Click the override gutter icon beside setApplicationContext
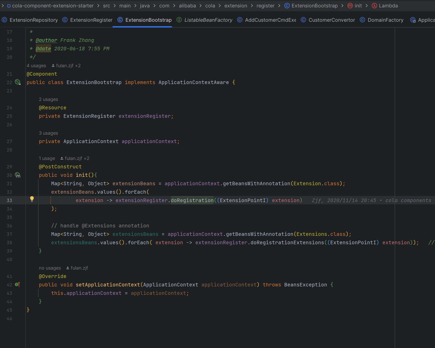This screenshot has width=435, height=348. tap(17, 284)
